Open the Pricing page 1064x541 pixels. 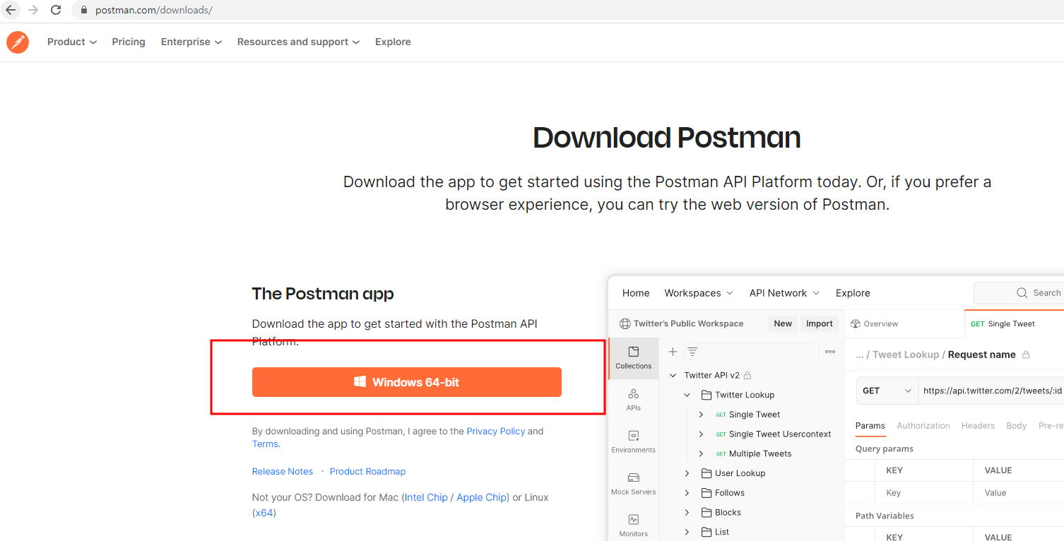129,42
